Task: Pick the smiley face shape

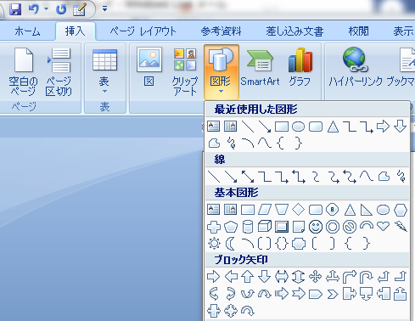Action: coord(316,227)
